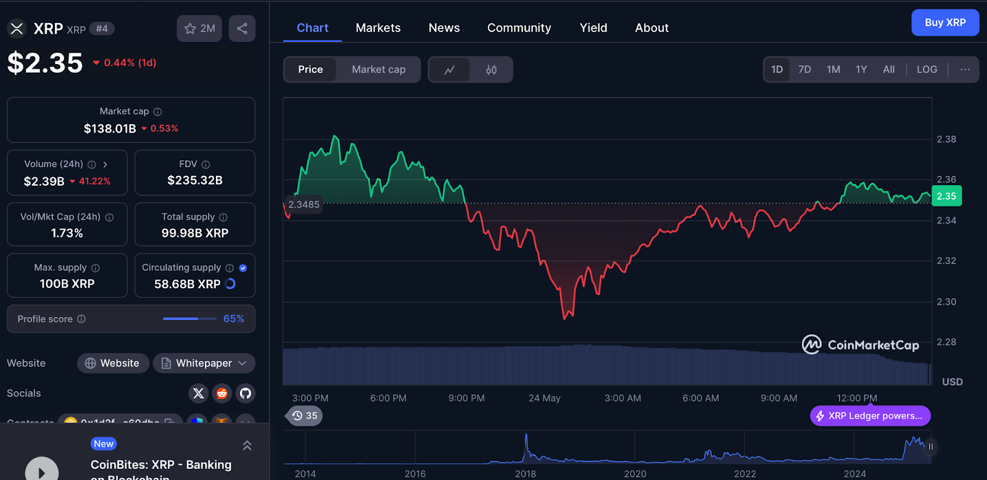987x480 pixels.
Task: Click the verified circulating supply badge
Action: coord(243,268)
